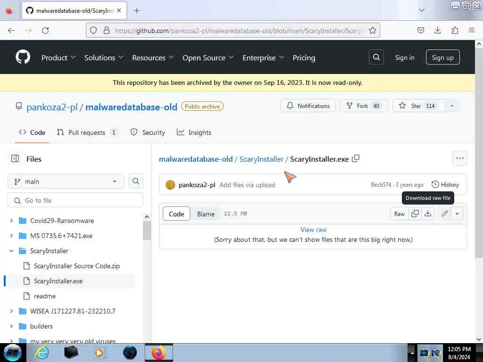Viewport: 483px width, 362px height.
Task: Click Go to file search field
Action: (x=75, y=200)
